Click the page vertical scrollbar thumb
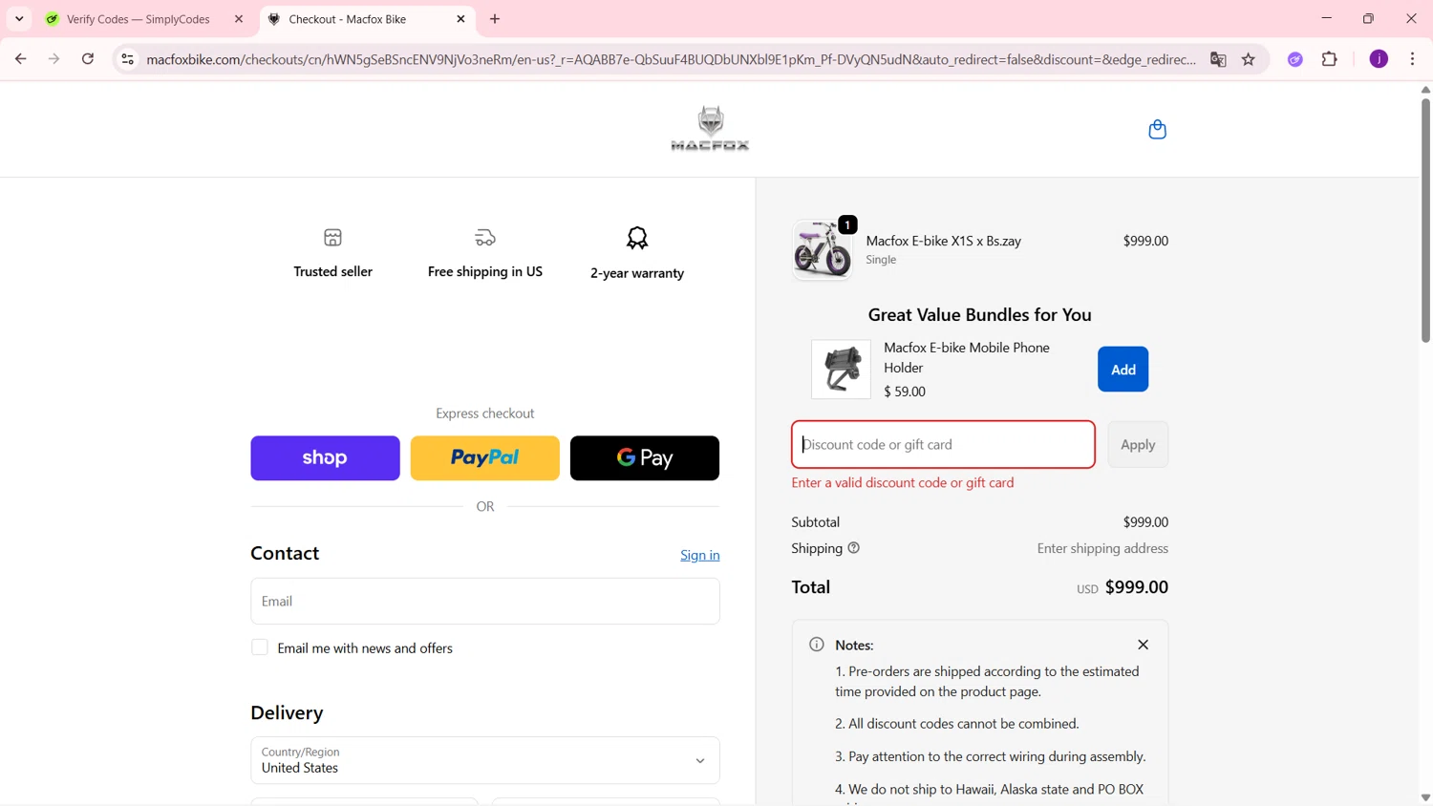This screenshot has height=806, width=1433. click(x=1425, y=220)
